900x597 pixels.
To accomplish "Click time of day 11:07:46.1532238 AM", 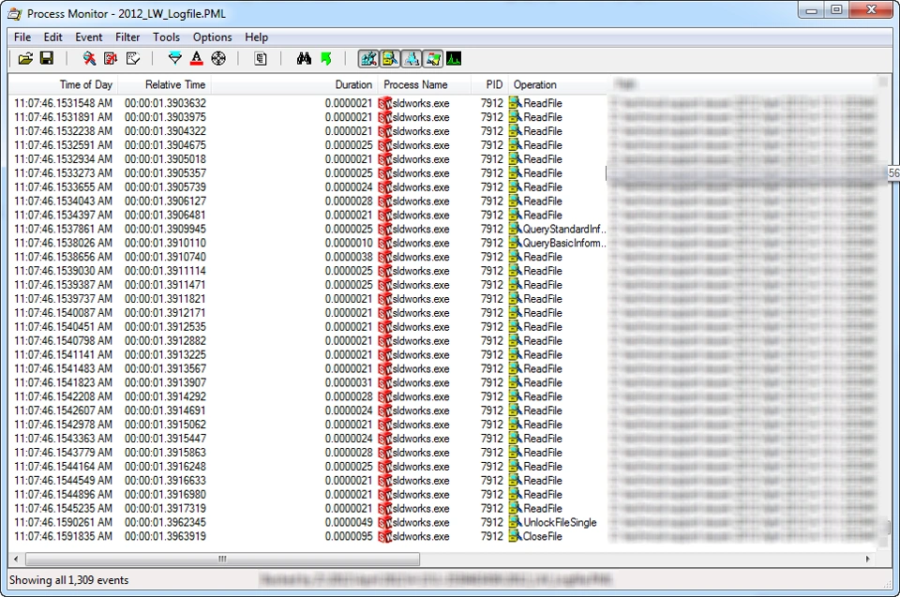I will click(x=63, y=131).
